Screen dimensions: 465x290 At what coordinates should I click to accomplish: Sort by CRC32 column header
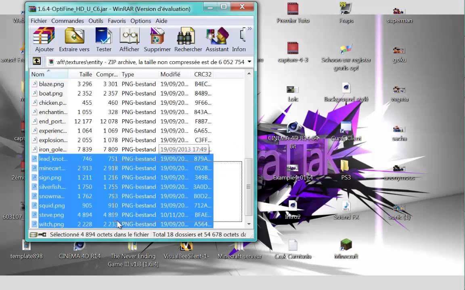(x=203, y=74)
